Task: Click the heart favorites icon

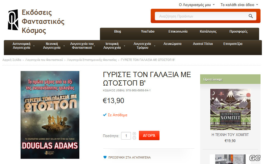Action: pos(105,157)
